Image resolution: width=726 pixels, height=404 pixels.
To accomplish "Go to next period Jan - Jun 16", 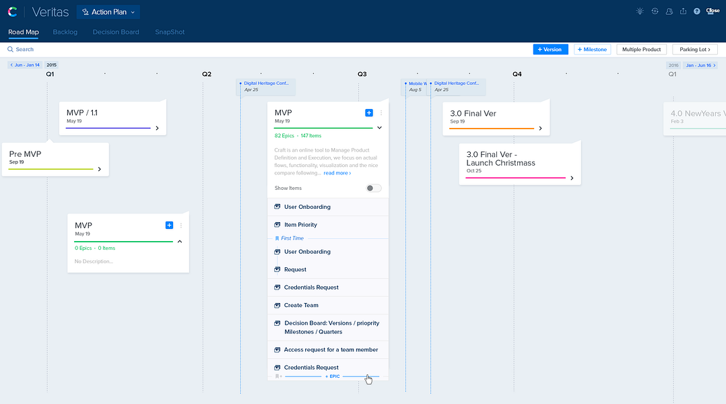I will (700, 65).
